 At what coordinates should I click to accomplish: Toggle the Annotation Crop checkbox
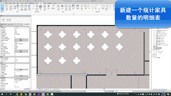pyautogui.click(x=15, y=68)
